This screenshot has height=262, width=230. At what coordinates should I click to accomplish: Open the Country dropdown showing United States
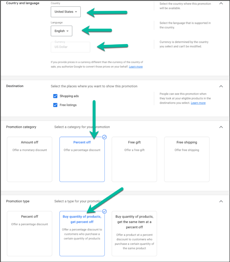(x=65, y=12)
